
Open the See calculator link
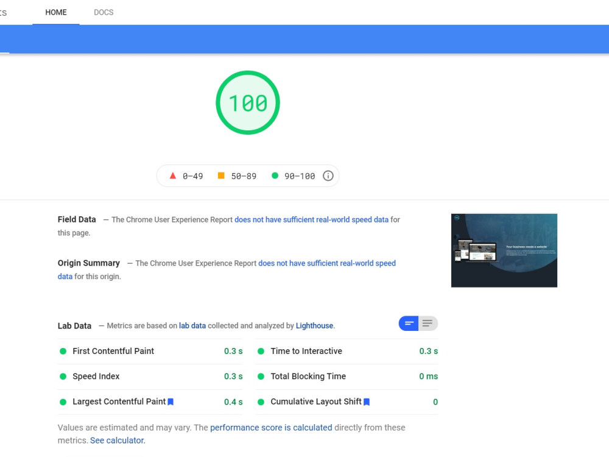(117, 441)
